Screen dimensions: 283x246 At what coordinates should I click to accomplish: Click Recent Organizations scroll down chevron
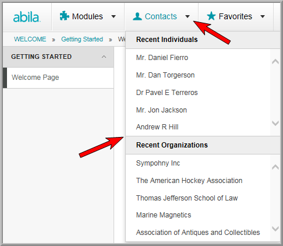click(275, 229)
